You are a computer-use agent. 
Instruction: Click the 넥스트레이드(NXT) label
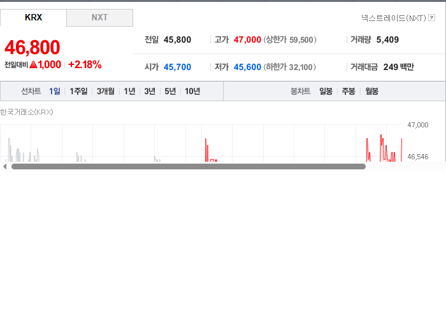pyautogui.click(x=394, y=18)
